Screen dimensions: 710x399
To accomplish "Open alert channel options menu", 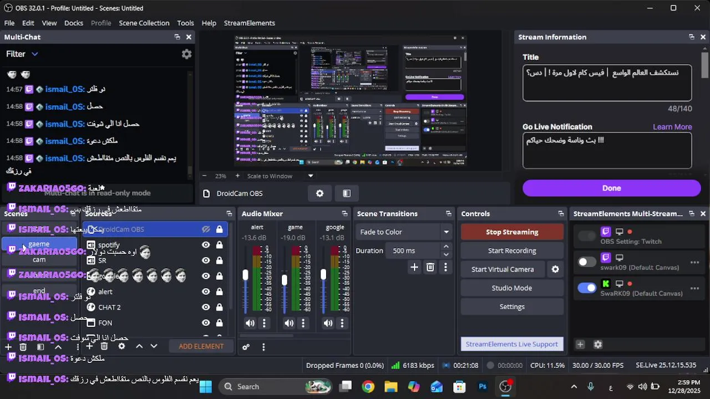I will 264,323.
